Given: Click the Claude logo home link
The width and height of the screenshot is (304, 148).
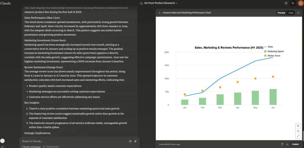Looking at the screenshot, I should (x=6, y=3).
